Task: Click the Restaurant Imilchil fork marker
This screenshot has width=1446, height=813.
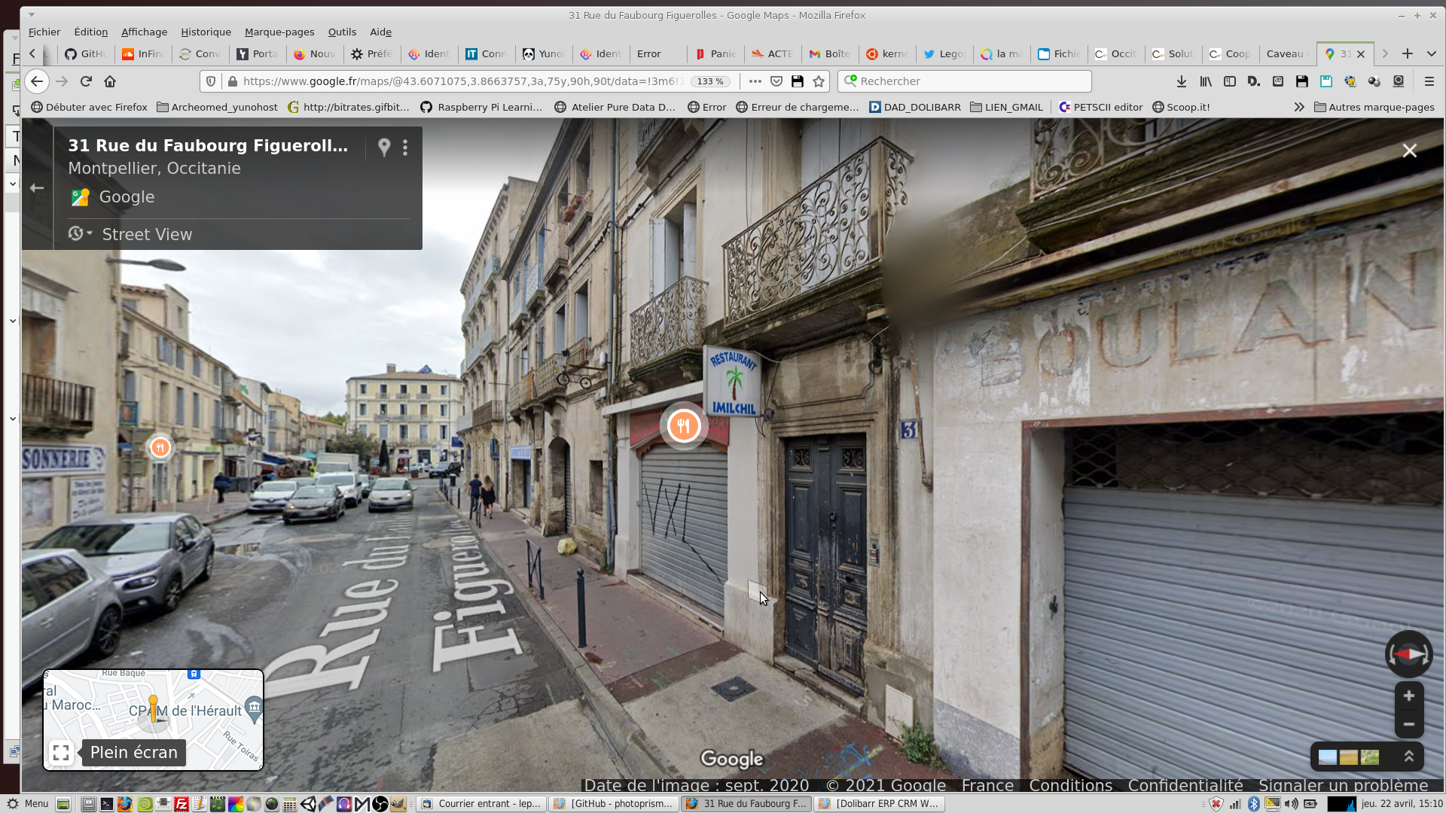Action: 683,426
